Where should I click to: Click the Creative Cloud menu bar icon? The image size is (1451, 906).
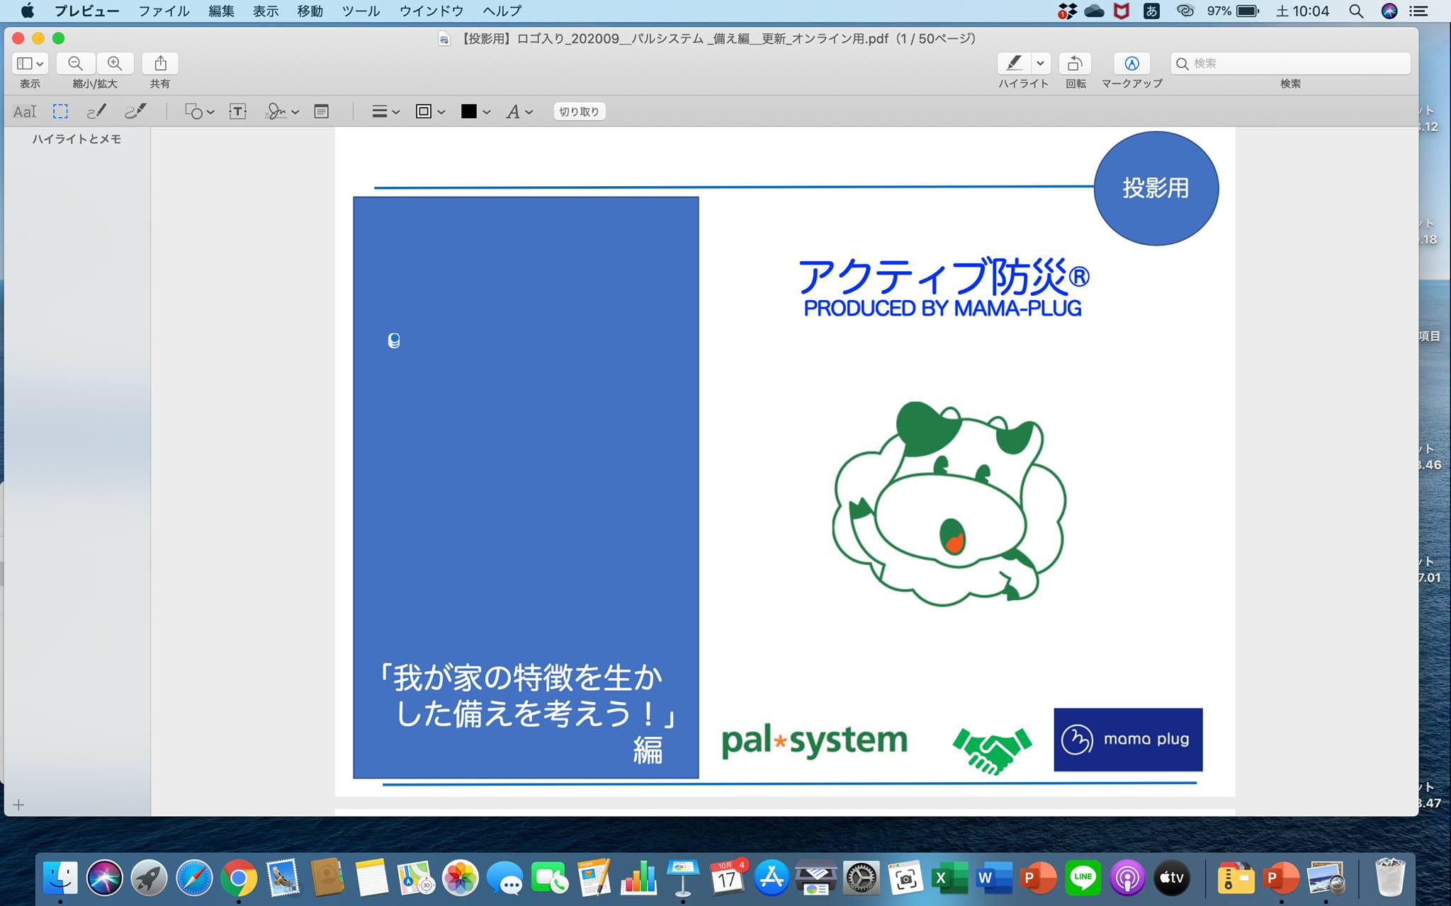(x=1185, y=11)
